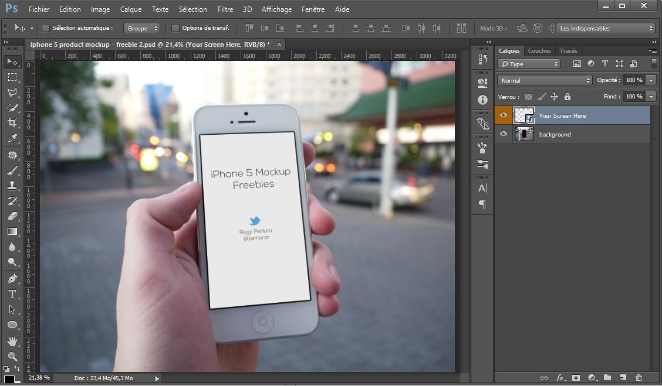The image size is (662, 386).
Task: Open the History panel icon
Action: coord(482,59)
